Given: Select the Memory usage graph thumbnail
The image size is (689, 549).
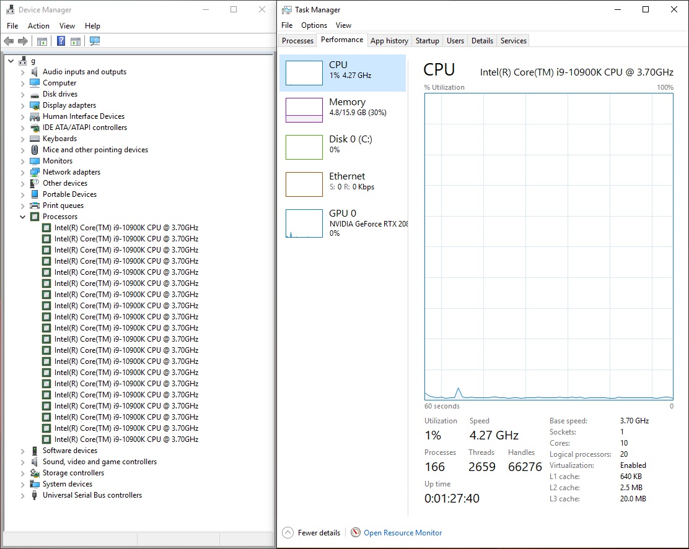Looking at the screenshot, I should pyautogui.click(x=304, y=110).
